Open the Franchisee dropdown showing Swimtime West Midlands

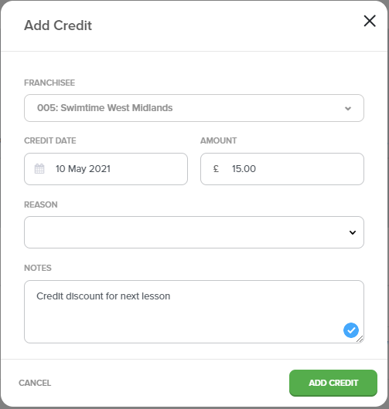point(194,108)
